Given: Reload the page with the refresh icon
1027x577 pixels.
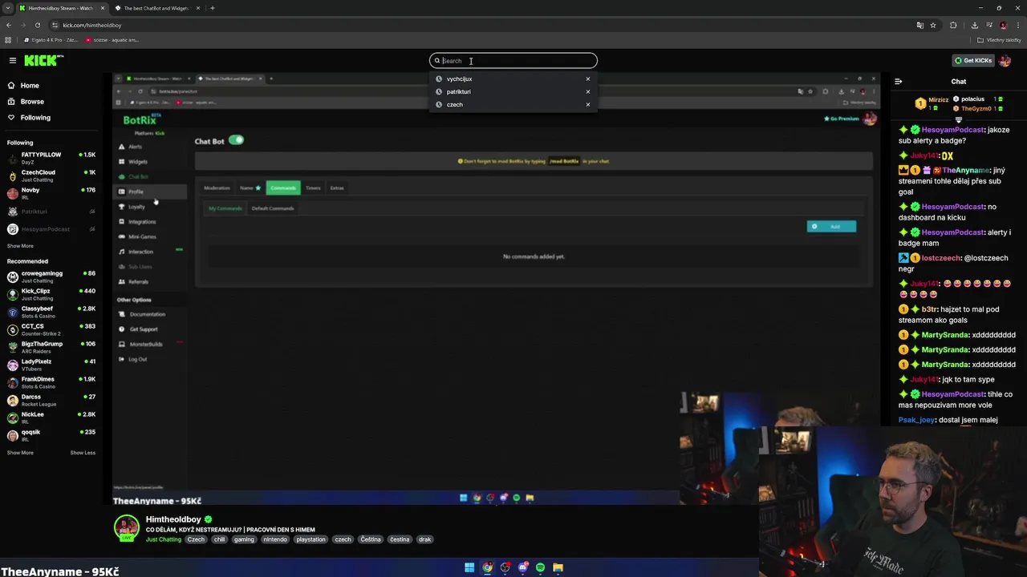Looking at the screenshot, I should point(37,25).
